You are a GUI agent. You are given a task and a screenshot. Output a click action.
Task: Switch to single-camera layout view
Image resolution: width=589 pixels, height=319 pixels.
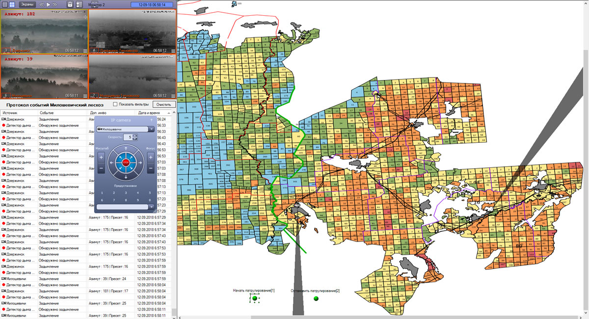[4, 4]
